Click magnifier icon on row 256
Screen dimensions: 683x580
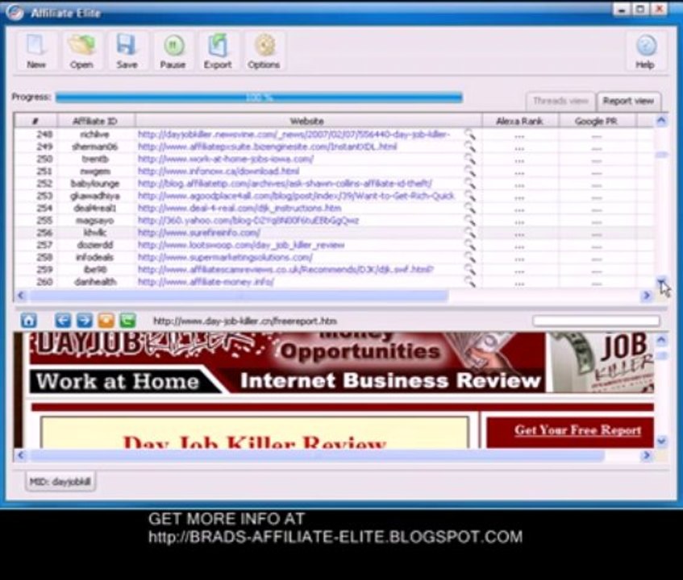470,233
